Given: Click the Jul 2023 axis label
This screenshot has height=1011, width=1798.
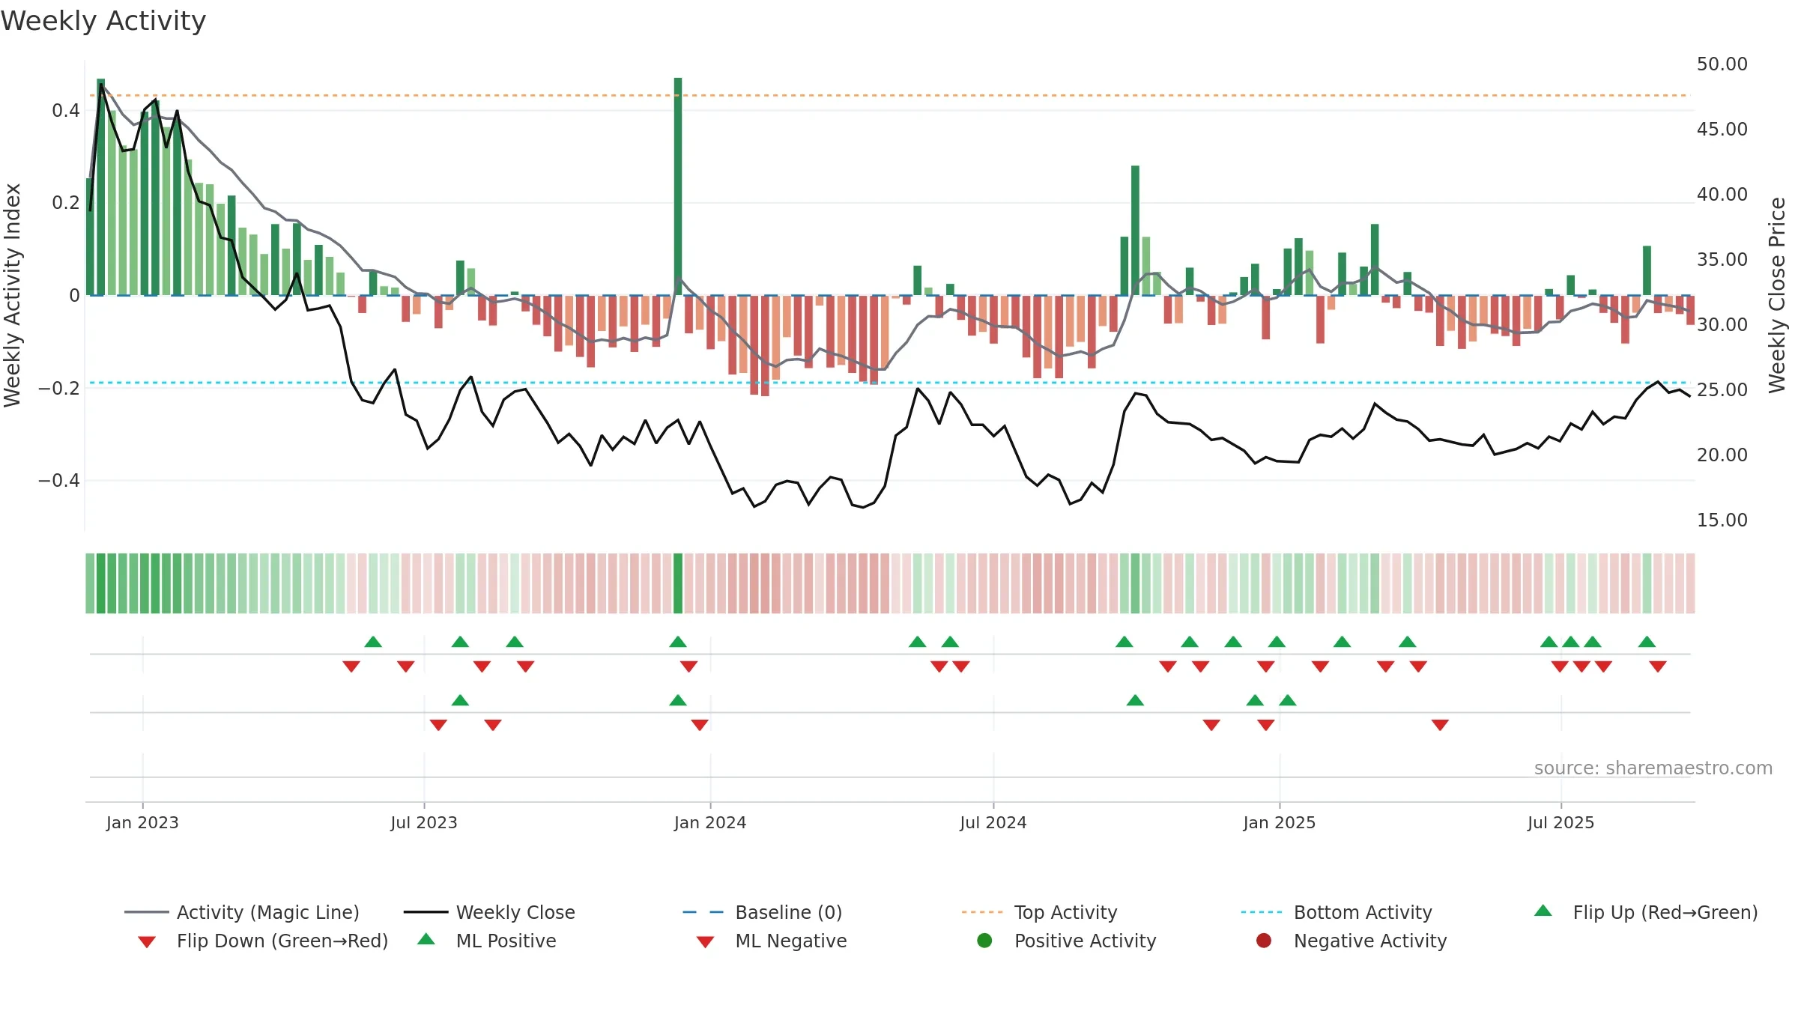Looking at the screenshot, I should [x=424, y=822].
